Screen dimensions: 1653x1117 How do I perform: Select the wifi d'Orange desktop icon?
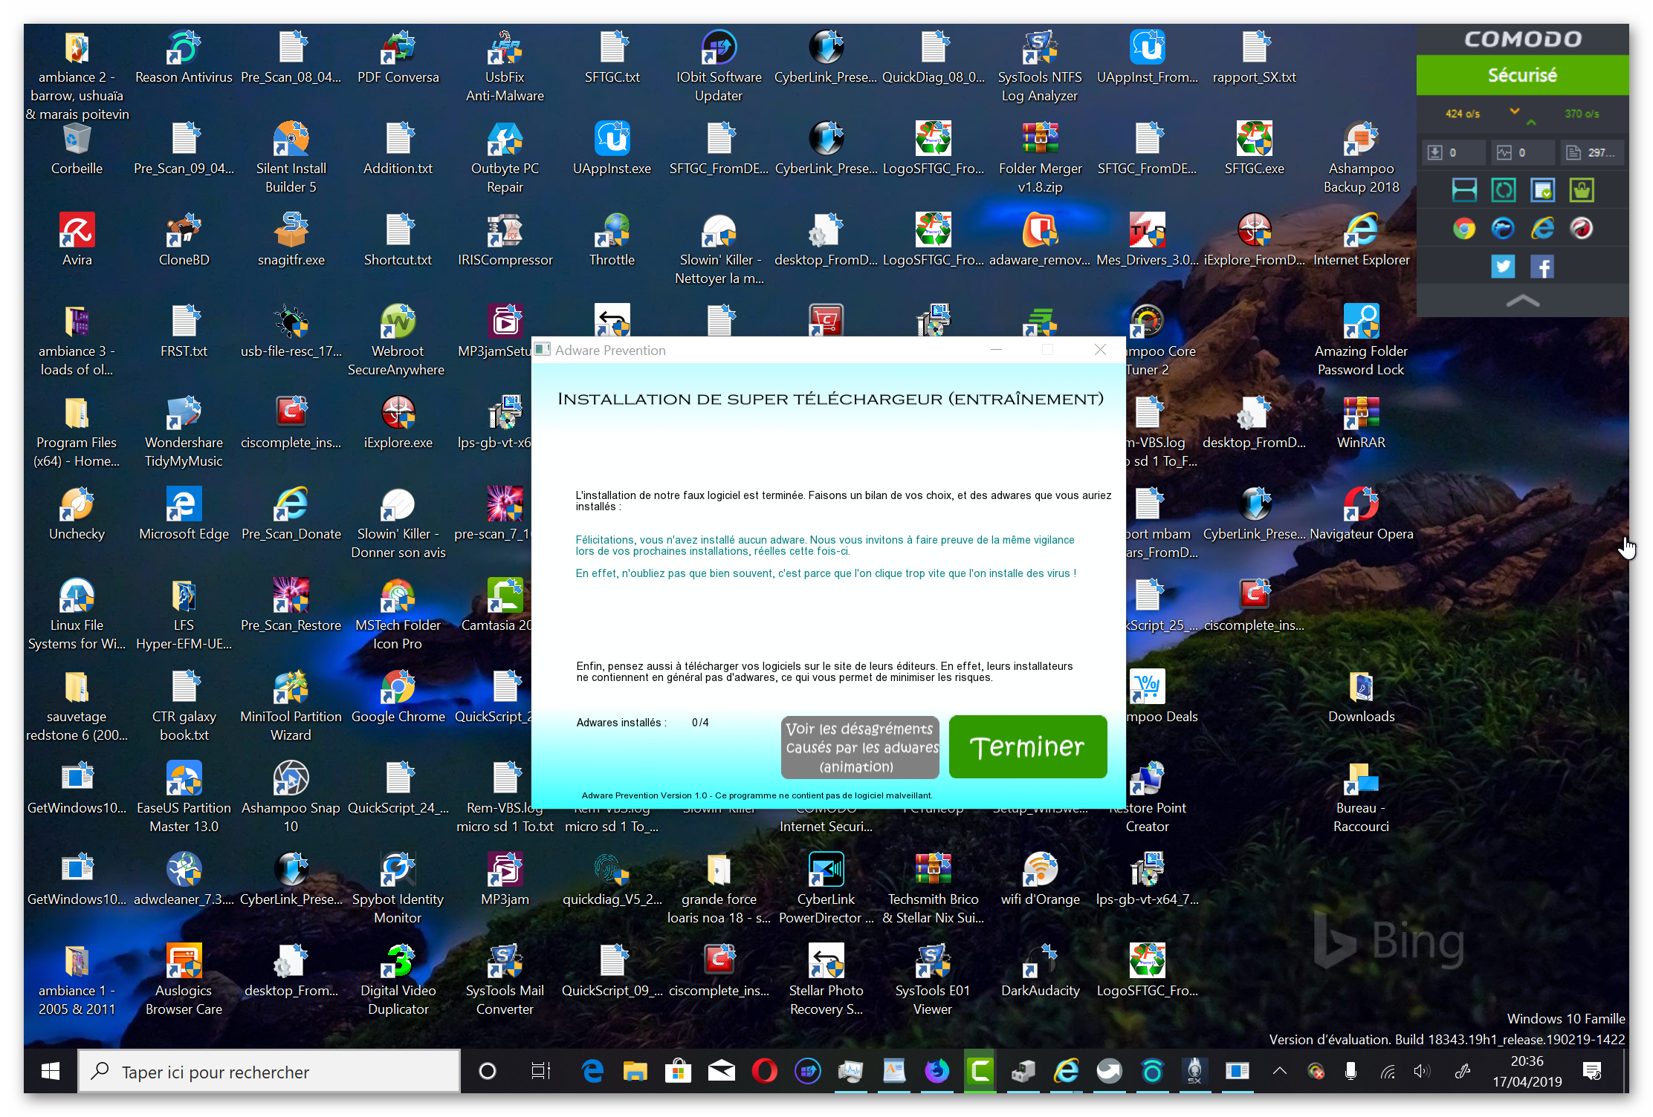(x=1040, y=880)
